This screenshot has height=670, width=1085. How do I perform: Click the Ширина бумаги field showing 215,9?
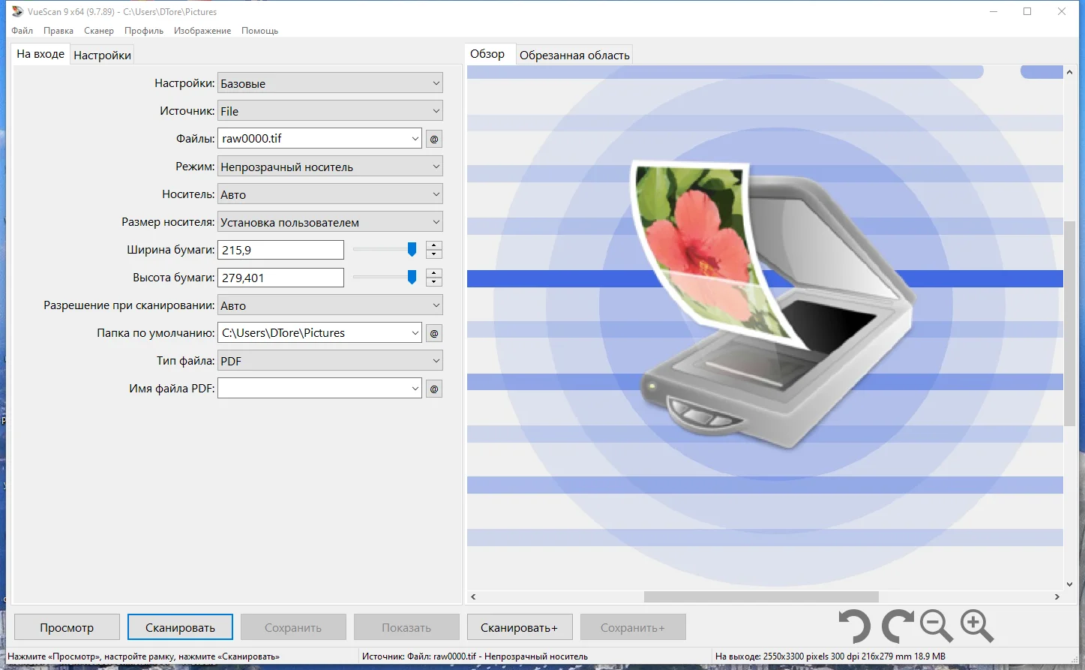(x=280, y=250)
